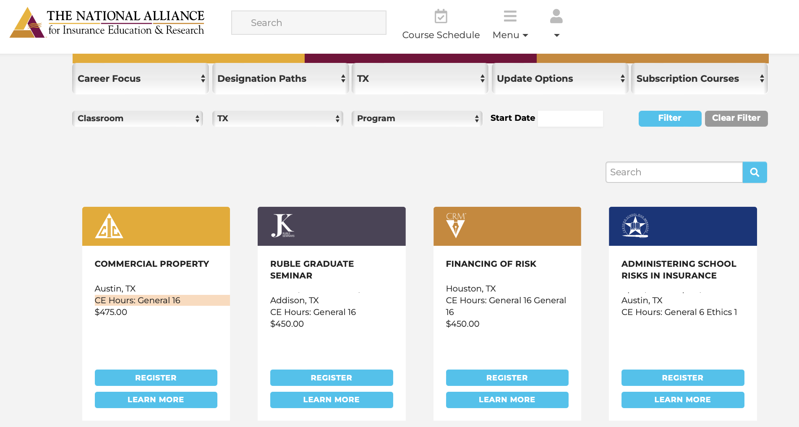Screen dimensions: 799x427
Task: Click the Ruble Seminars JK logo
Action: click(x=283, y=226)
